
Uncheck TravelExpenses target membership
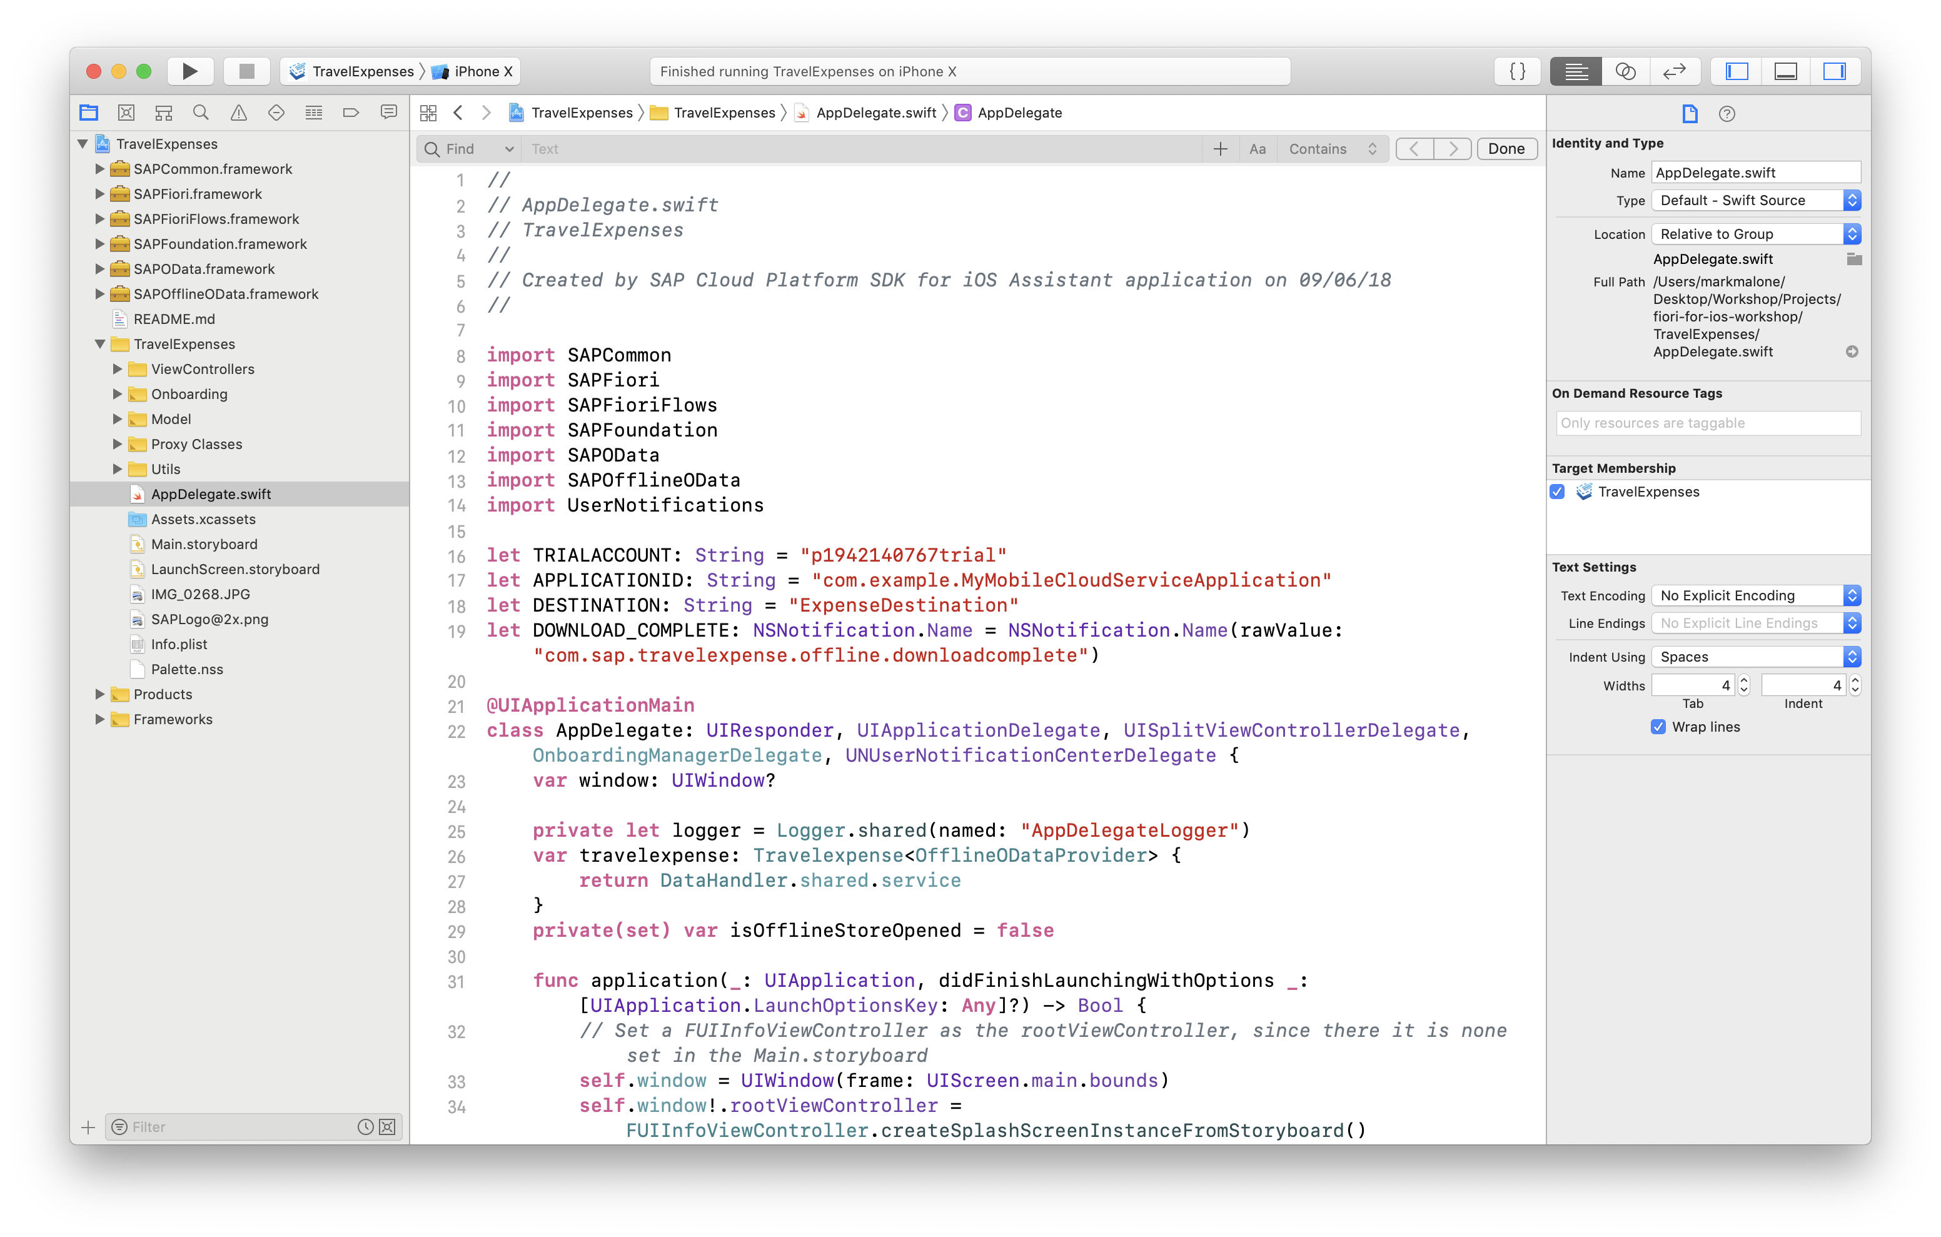1557,492
